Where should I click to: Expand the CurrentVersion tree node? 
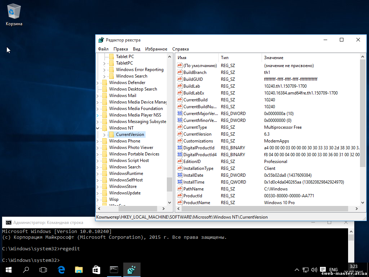[105, 135]
